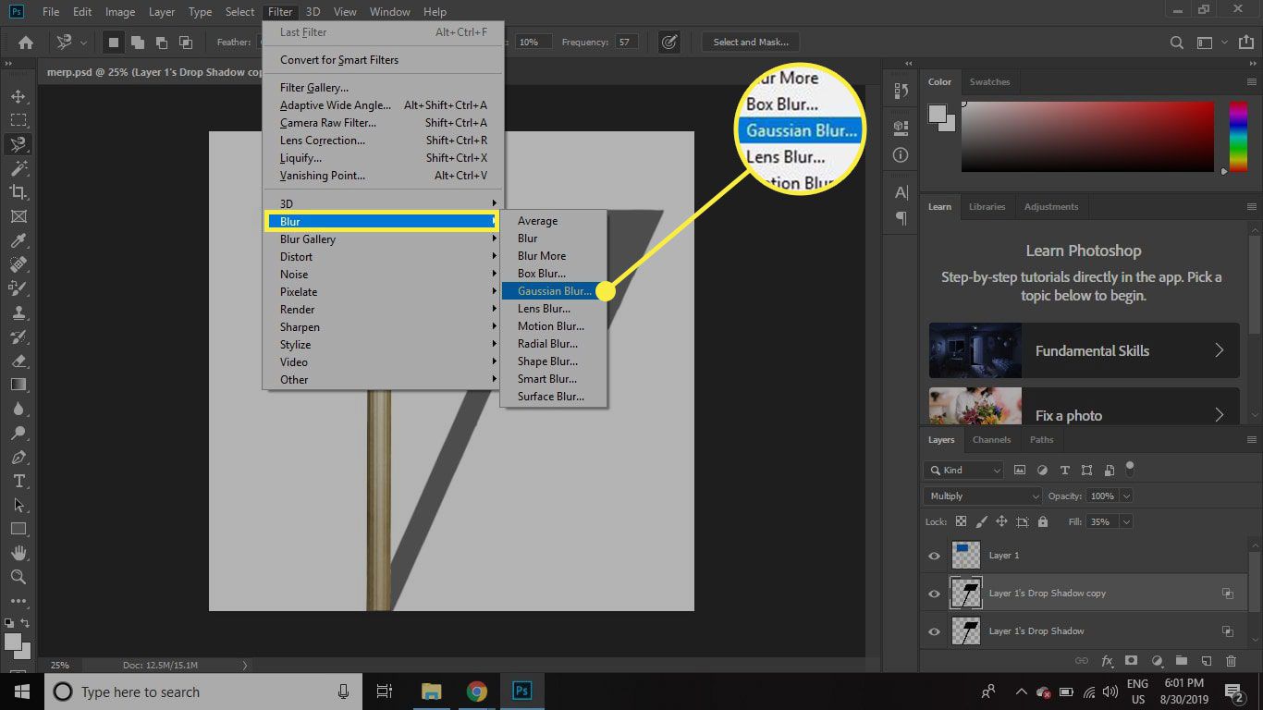The image size is (1263, 710).
Task: Select the Magnetic Lasso tool in toolbox
Action: coord(18,144)
